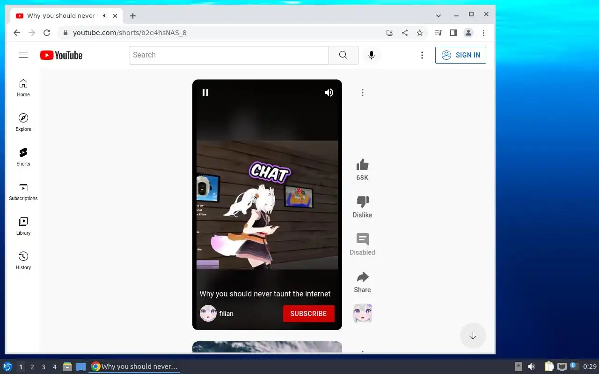This screenshot has width=599, height=374.
Task: Share the Short via Share arrow
Action: 362,277
